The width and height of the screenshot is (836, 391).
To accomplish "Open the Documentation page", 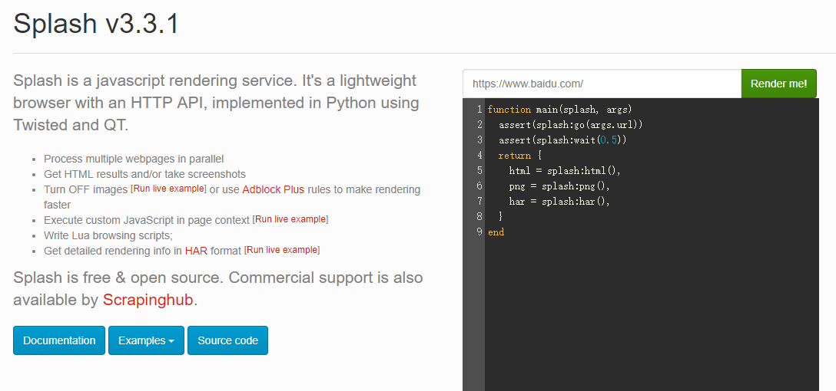I will (59, 340).
